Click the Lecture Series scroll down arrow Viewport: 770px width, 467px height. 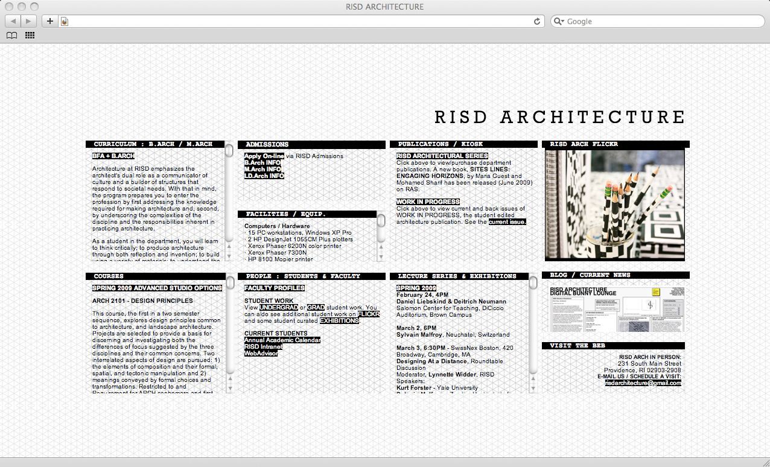point(533,388)
